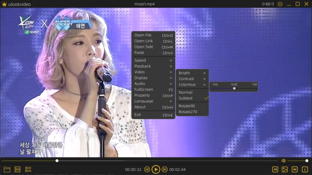Select Open Link in the context menu
312x175 pixels.
pos(154,41)
